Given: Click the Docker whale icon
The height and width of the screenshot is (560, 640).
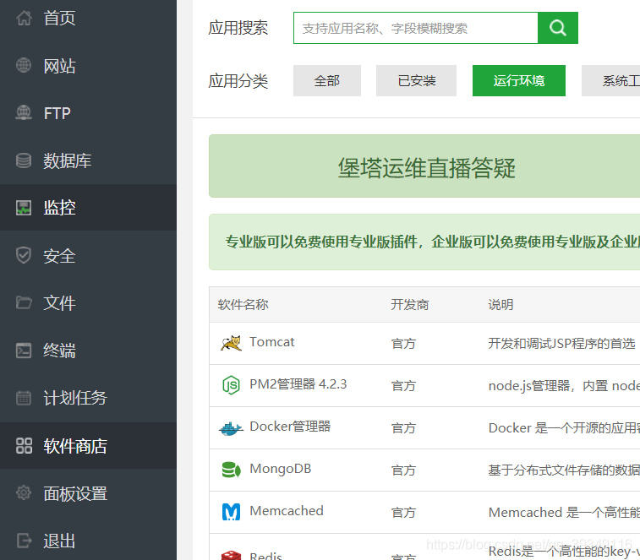Looking at the screenshot, I should [231, 428].
